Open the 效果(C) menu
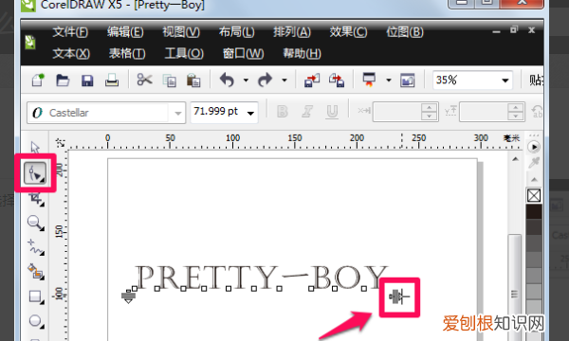This screenshot has height=341, width=569. [x=348, y=32]
